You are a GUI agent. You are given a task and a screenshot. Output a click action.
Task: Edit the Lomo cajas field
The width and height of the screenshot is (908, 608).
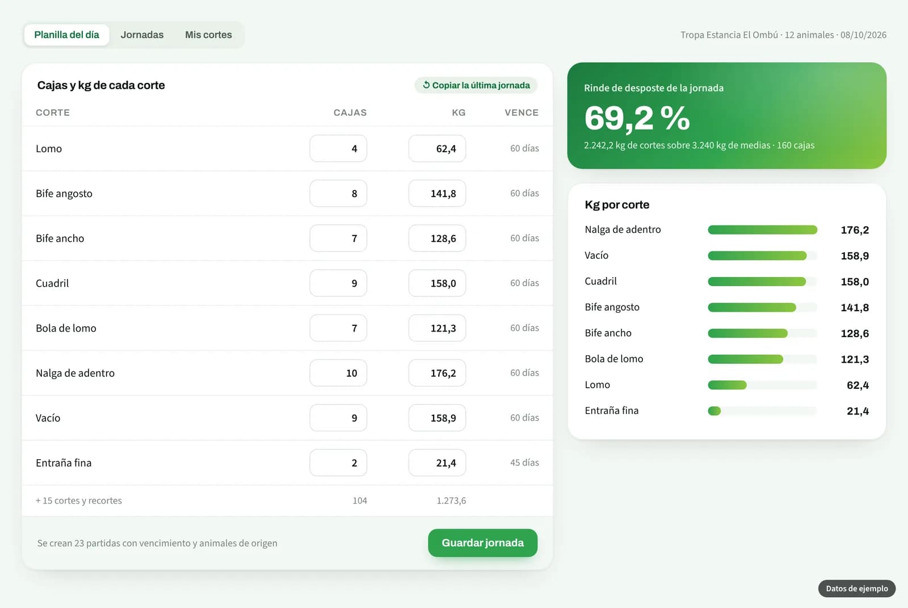click(338, 148)
